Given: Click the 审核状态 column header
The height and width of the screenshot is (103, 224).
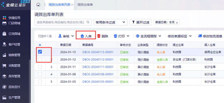Looking at the screenshot, I should [x=125, y=45].
